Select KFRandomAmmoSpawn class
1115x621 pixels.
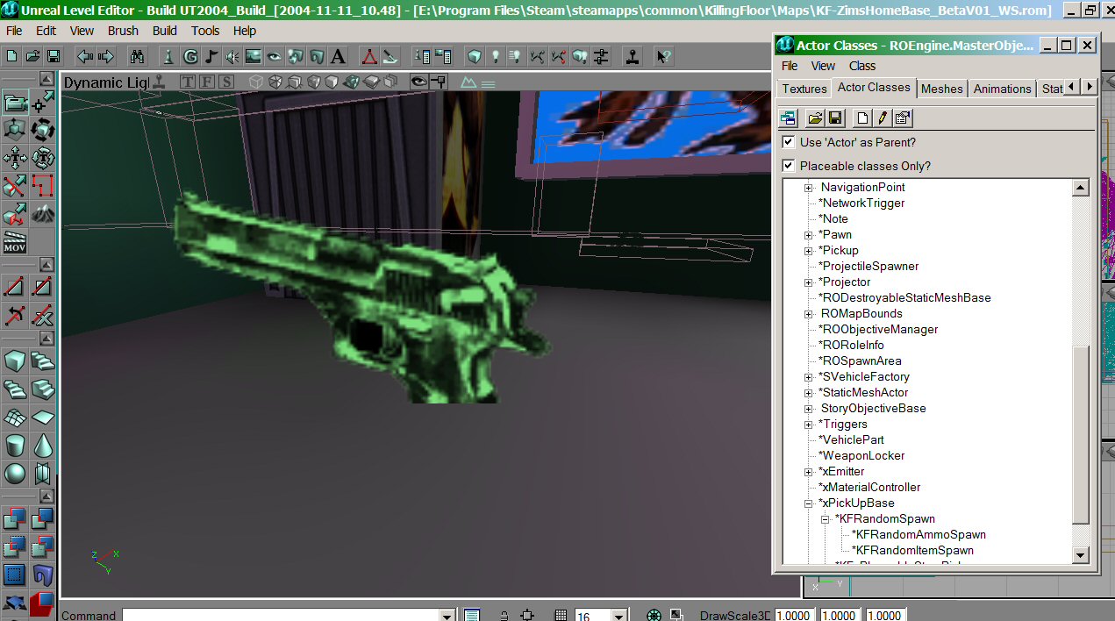click(918, 535)
